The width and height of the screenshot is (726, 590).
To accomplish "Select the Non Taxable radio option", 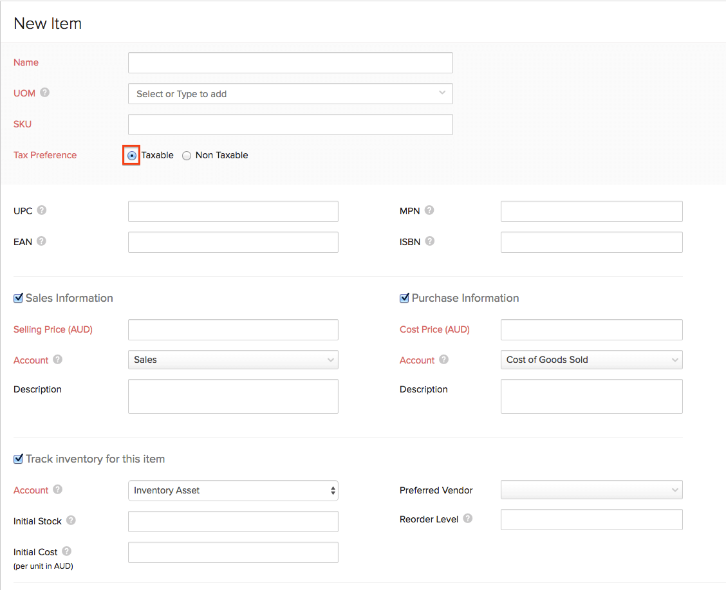I will (x=187, y=156).
